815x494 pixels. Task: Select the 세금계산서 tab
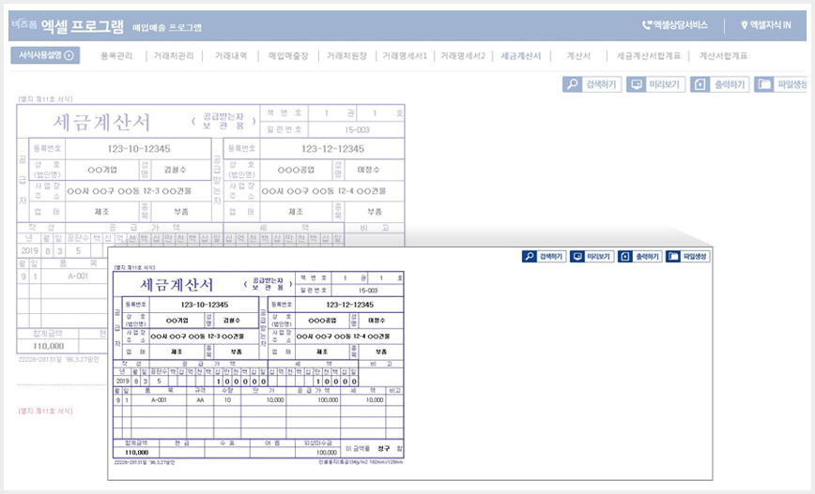click(x=521, y=55)
